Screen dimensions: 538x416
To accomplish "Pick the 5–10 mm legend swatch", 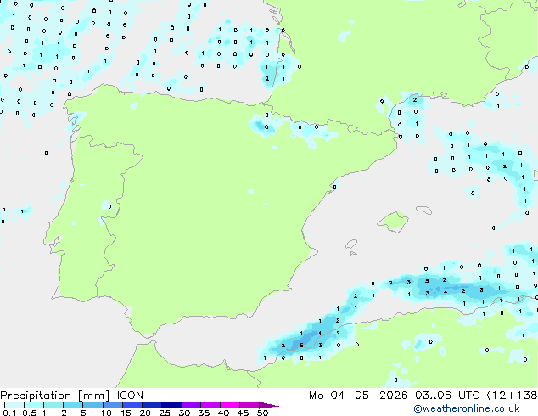I will point(93,405).
